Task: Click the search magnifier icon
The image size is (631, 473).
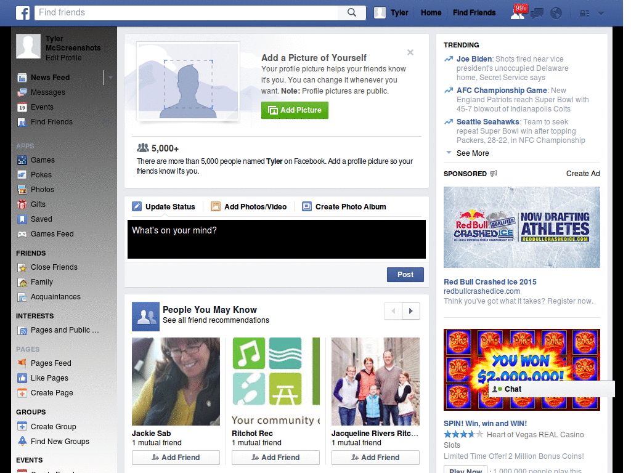Action: tap(352, 12)
